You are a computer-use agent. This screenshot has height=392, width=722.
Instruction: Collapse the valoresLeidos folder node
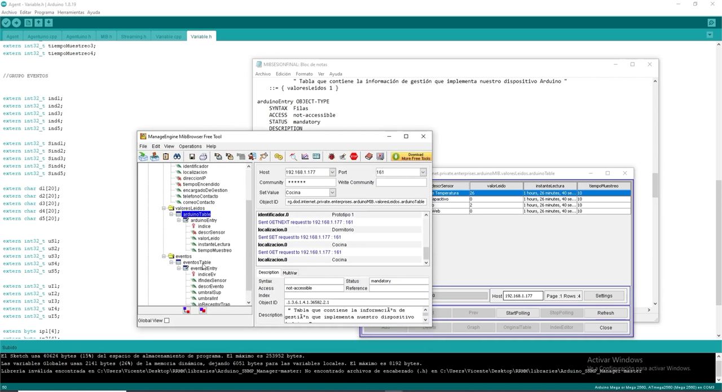pyautogui.click(x=164, y=208)
